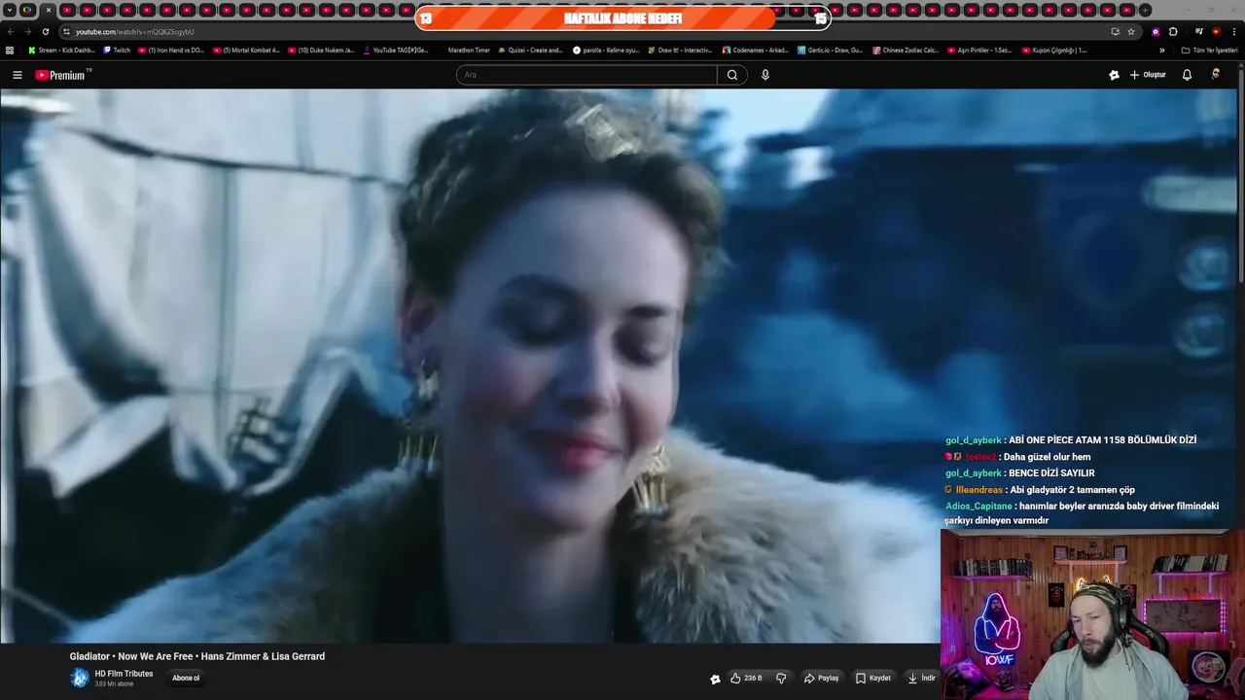The height and width of the screenshot is (700, 1245).
Task: Share the video via Paylaş
Action: pos(821,679)
